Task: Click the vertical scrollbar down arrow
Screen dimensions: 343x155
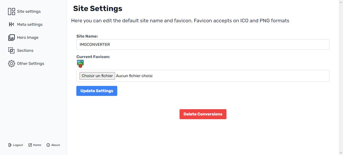Action: [341, 152]
